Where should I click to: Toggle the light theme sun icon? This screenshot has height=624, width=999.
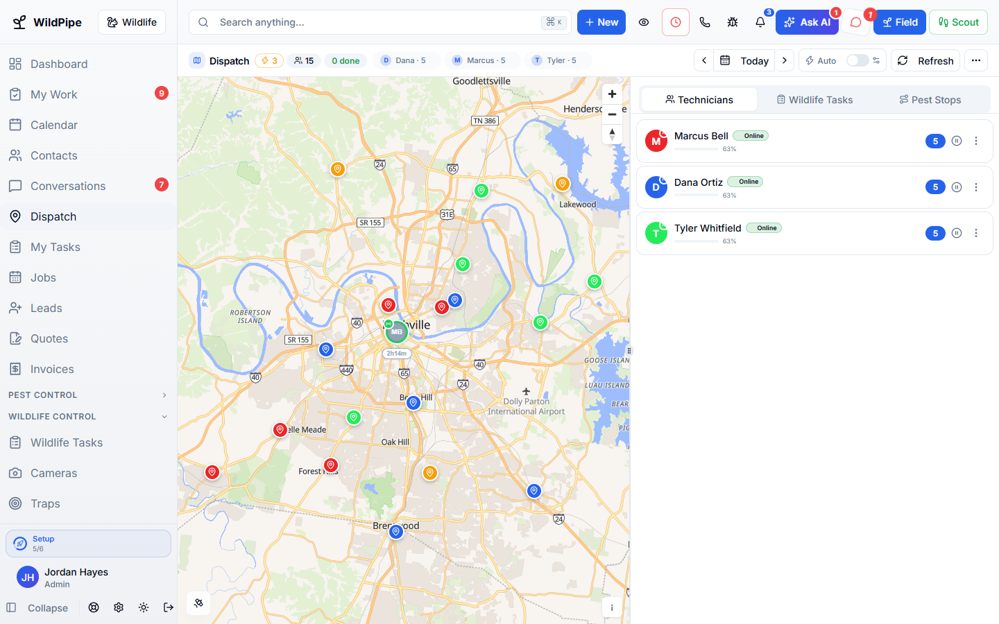pos(144,607)
